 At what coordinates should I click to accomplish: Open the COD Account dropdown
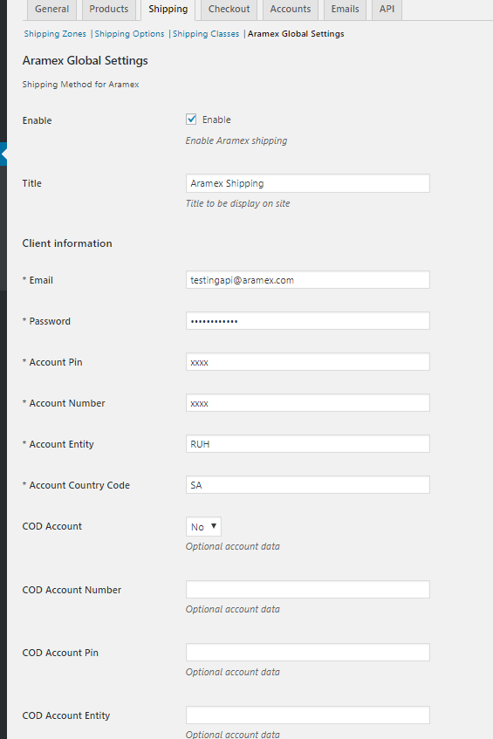point(203,527)
